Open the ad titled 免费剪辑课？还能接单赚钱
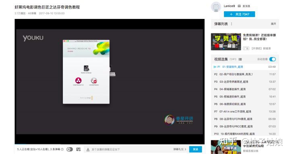This screenshot has width=290, height=154. 259,37
